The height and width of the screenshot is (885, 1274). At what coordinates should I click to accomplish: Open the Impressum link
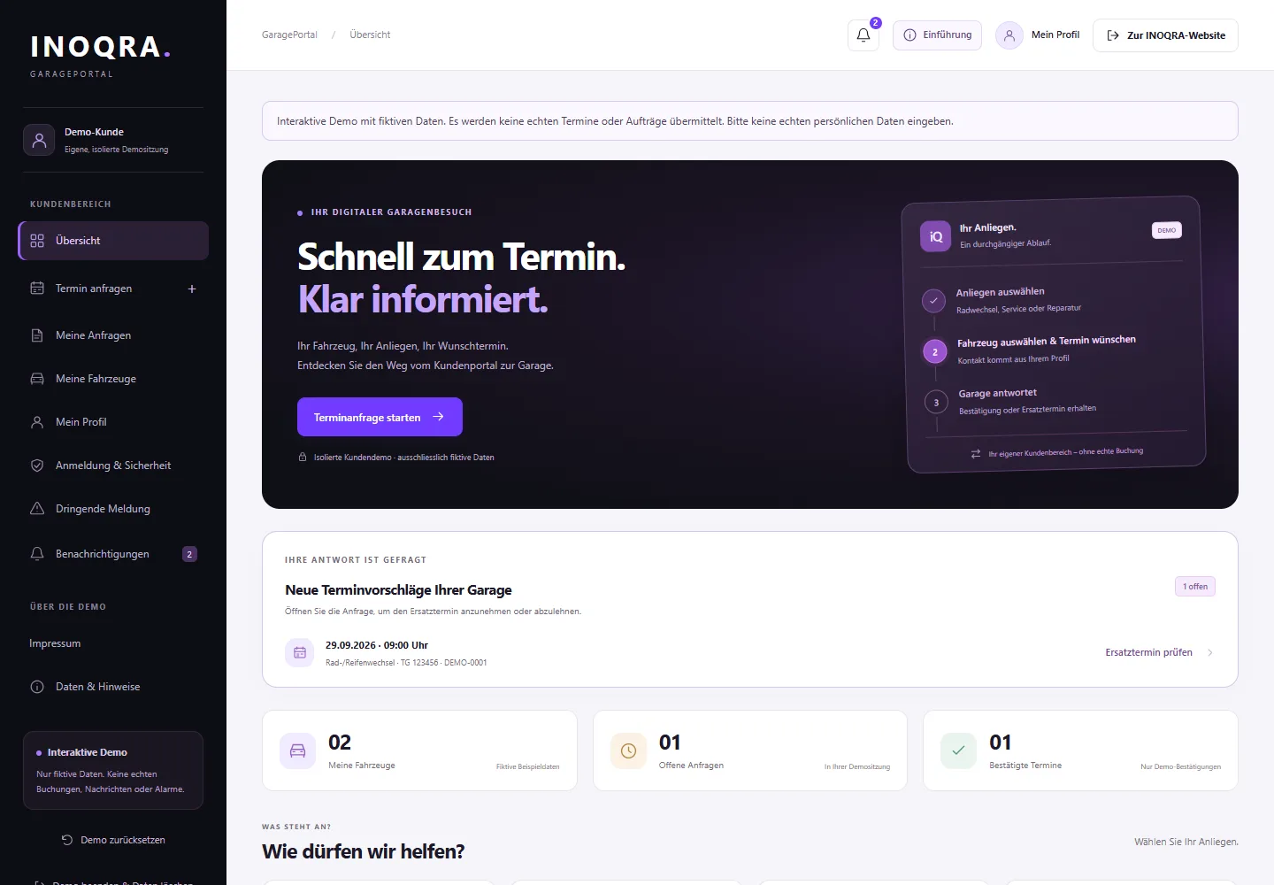(x=55, y=643)
